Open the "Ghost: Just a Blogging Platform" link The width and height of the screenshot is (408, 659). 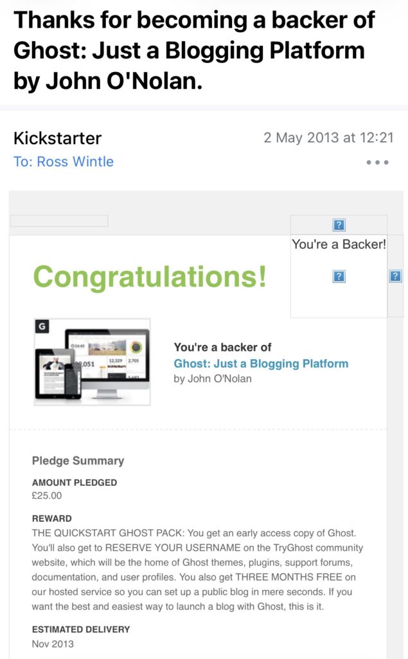[261, 364]
